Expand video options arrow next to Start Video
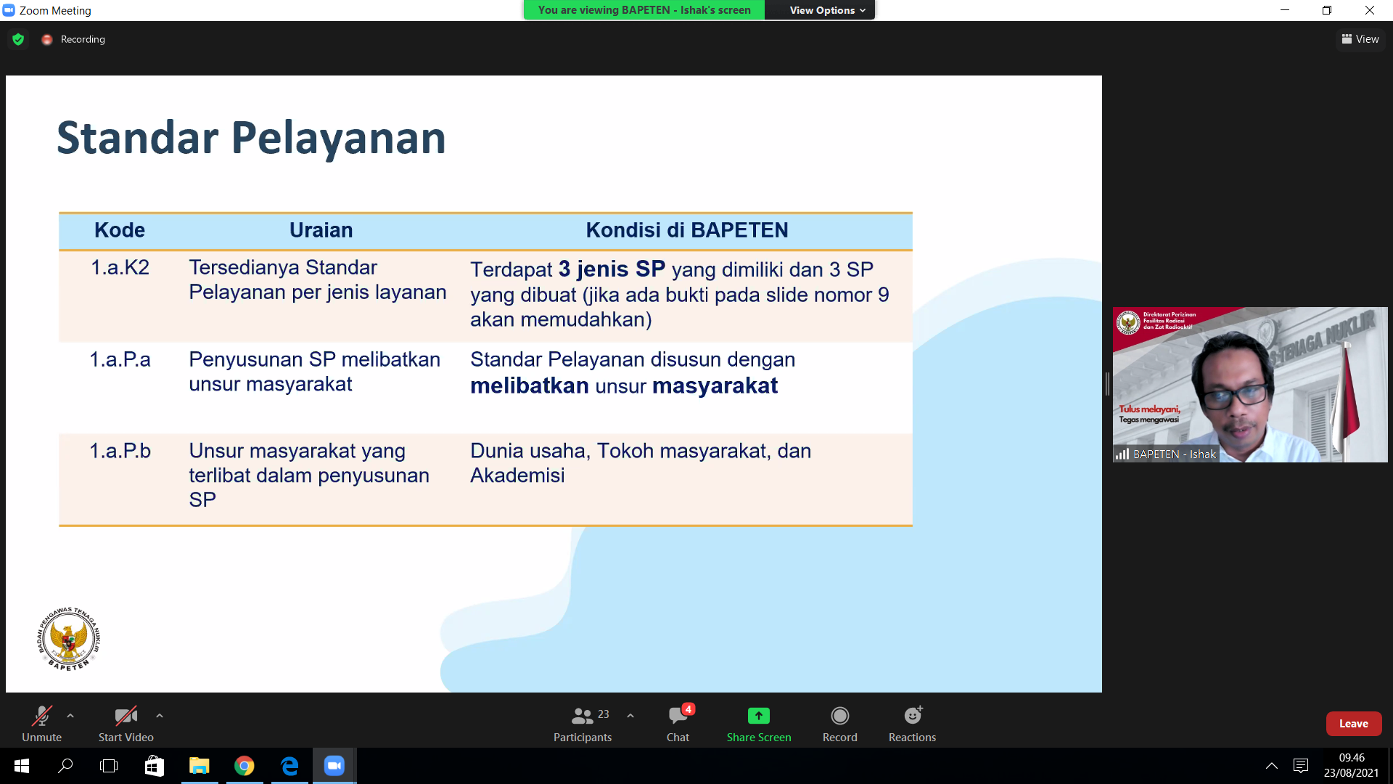 (160, 716)
